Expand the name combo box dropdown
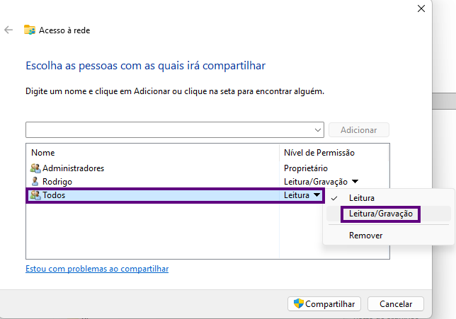456x319 pixels. 318,130
